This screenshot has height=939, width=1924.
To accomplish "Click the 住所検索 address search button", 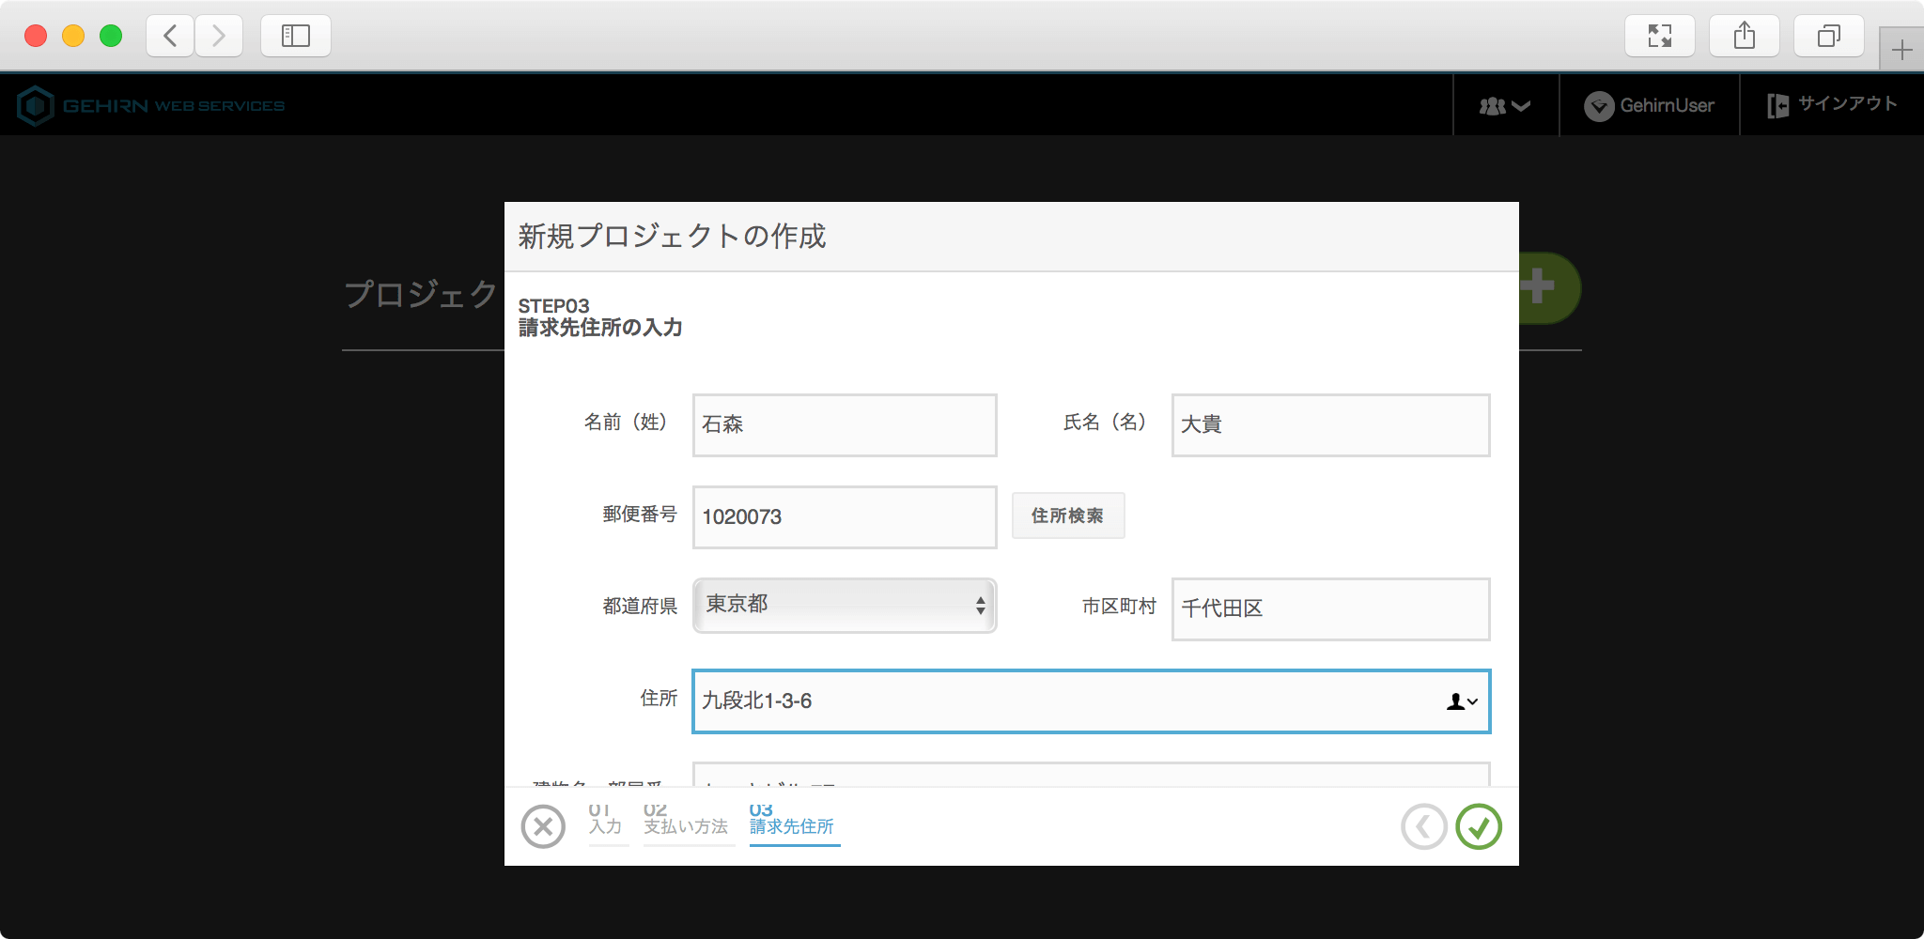I will click(x=1067, y=516).
